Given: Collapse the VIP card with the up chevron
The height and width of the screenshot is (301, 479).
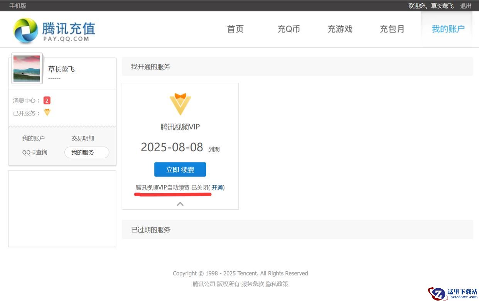Looking at the screenshot, I should pyautogui.click(x=180, y=204).
